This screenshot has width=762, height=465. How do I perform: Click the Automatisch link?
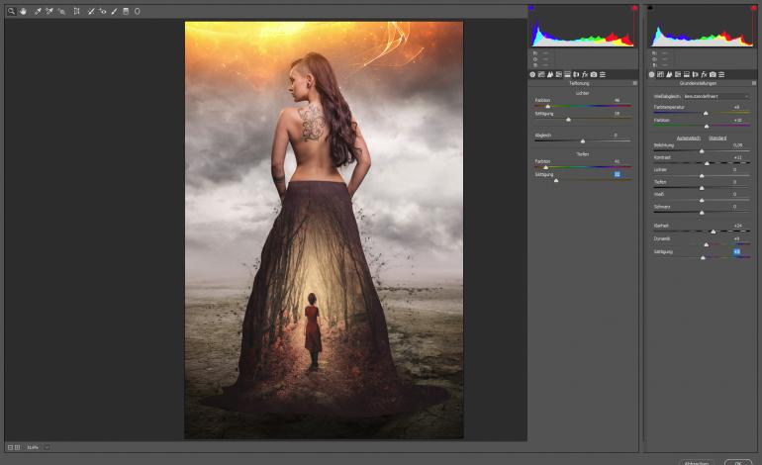click(x=688, y=138)
